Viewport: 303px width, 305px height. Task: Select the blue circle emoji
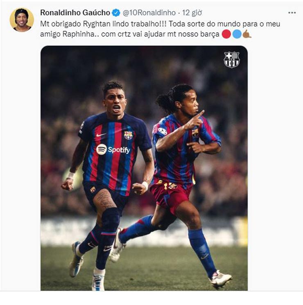pyautogui.click(x=237, y=34)
